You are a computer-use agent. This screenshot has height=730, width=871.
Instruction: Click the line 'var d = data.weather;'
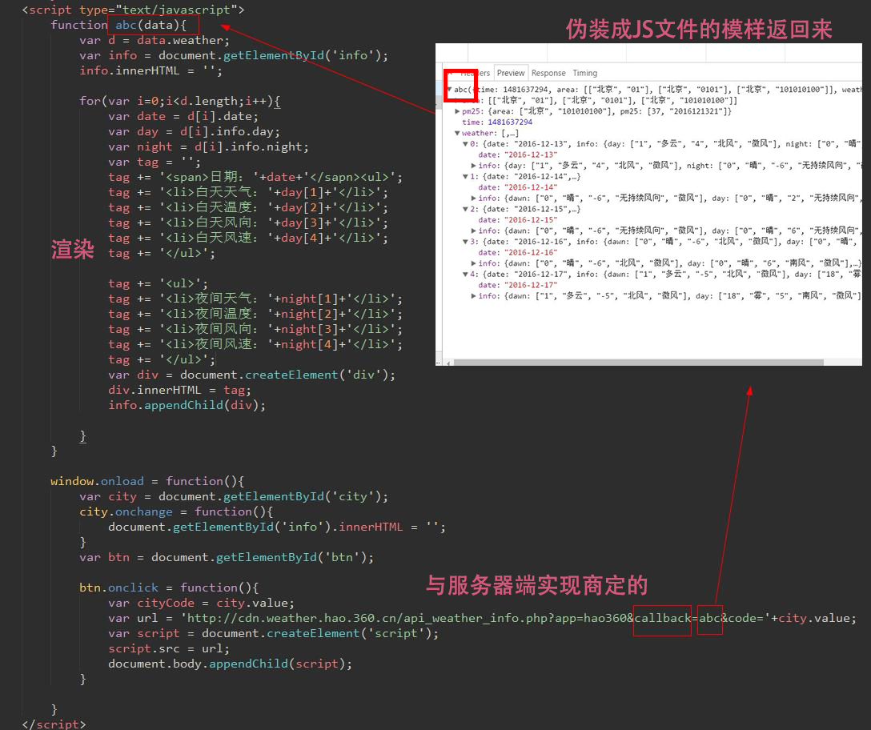(x=154, y=40)
